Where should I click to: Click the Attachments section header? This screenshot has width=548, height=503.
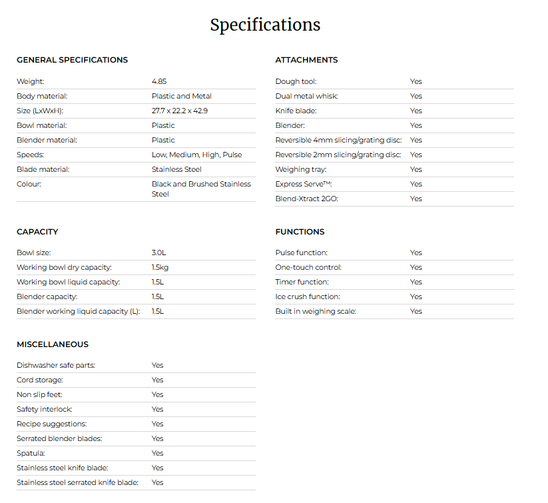[306, 60]
